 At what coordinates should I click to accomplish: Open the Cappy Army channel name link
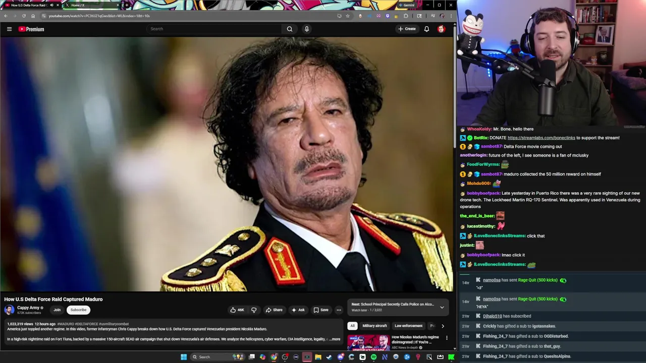tap(28, 308)
